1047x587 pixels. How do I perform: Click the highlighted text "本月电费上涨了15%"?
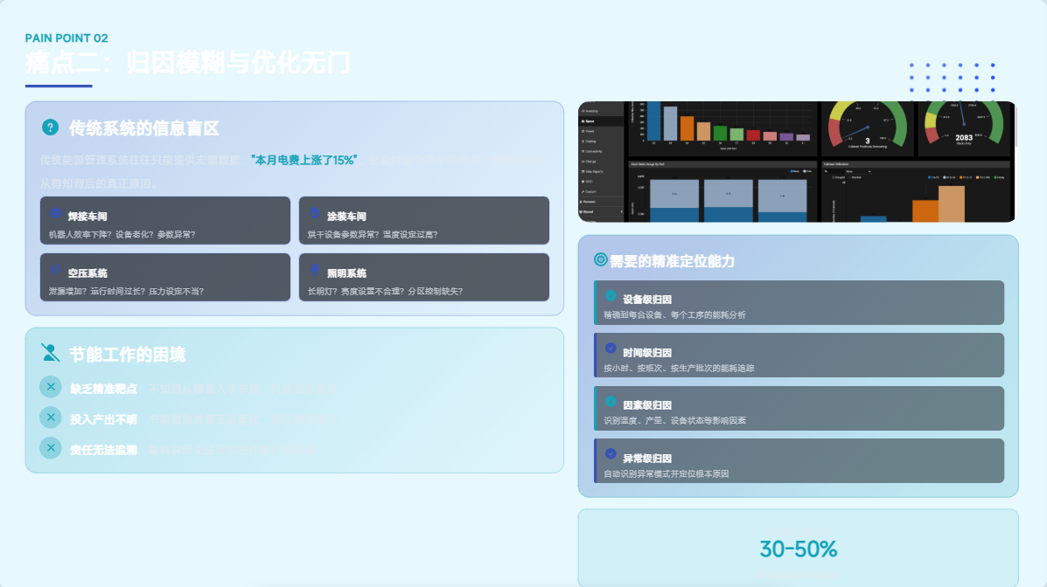304,160
